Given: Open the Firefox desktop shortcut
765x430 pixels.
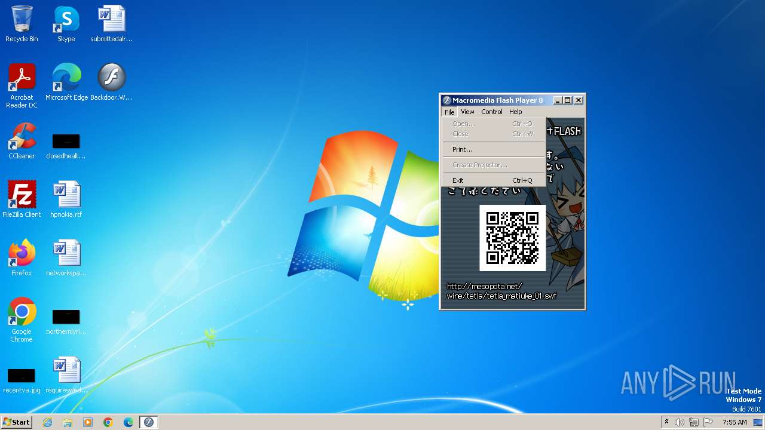Looking at the screenshot, I should 22,257.
